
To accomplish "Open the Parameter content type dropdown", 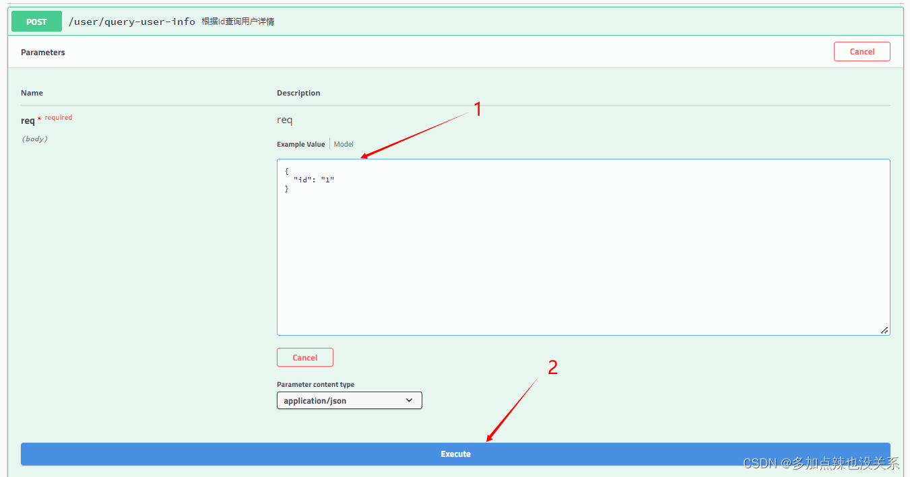I will [x=349, y=400].
